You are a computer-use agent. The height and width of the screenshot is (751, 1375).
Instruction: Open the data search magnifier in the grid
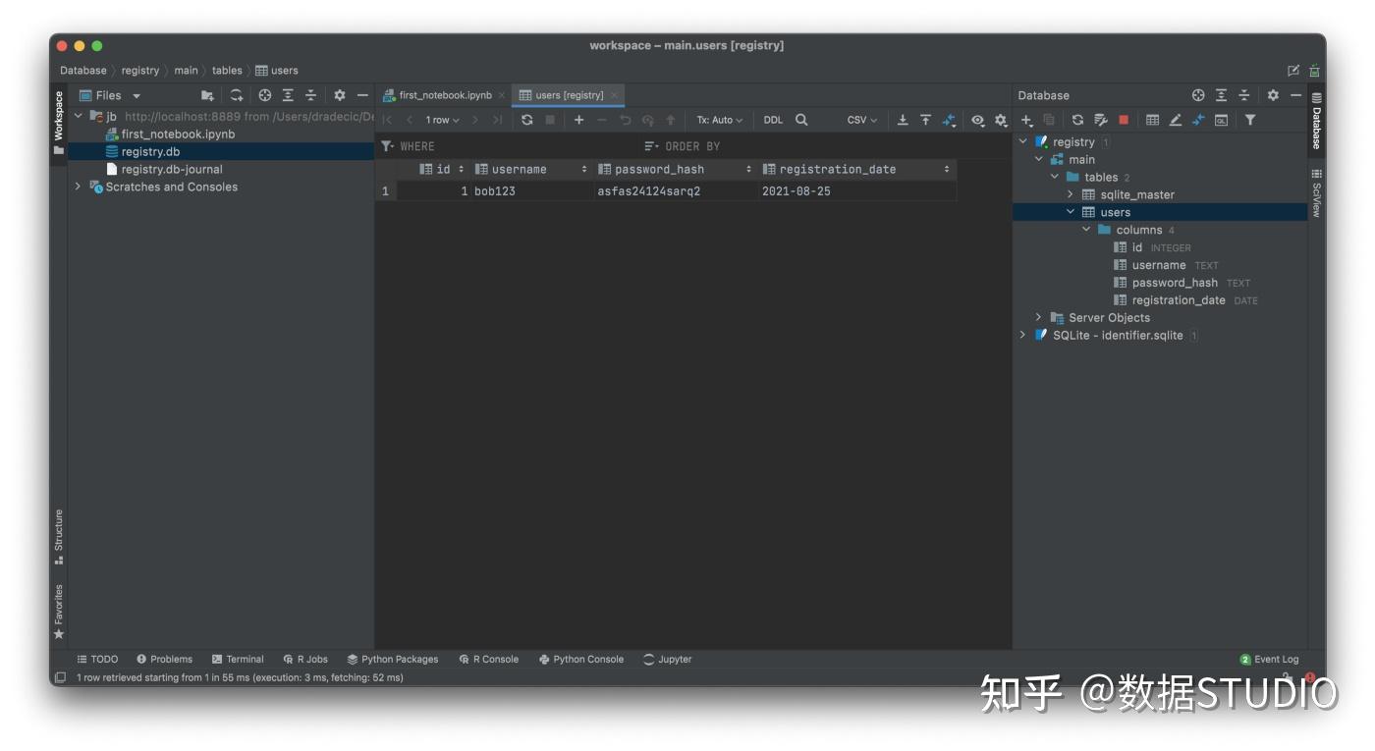click(801, 119)
